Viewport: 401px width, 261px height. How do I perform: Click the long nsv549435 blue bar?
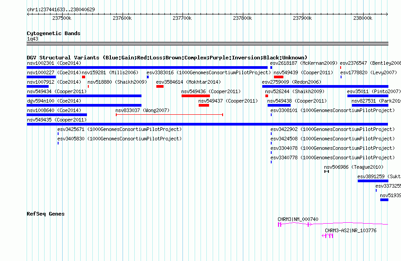coord(207,124)
